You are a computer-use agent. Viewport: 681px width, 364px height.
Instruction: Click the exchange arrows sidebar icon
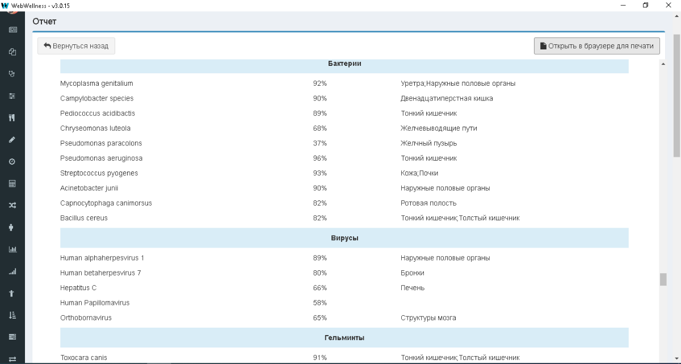tap(12, 358)
